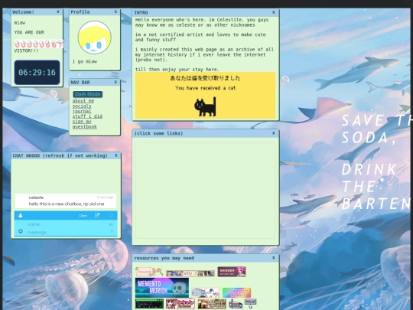
Task: Click the Close link in the chatbox toolbar
Action: (x=83, y=216)
